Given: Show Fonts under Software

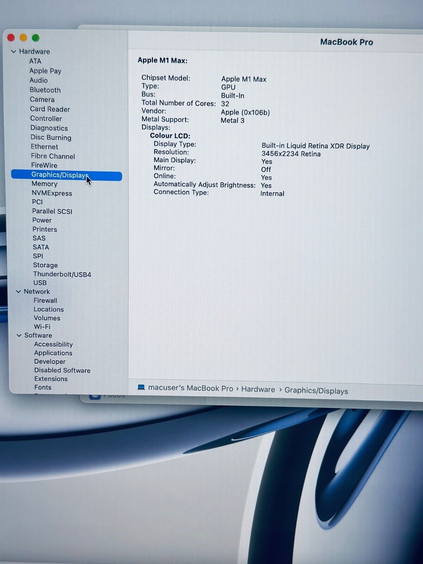Looking at the screenshot, I should (43, 387).
